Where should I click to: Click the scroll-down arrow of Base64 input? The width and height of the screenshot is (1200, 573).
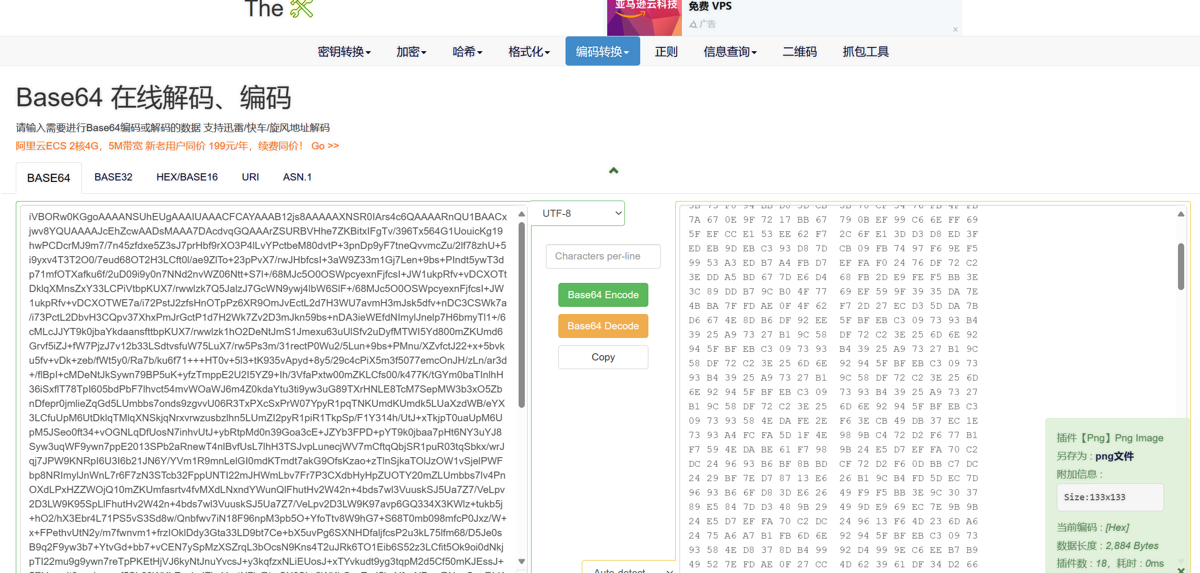[x=521, y=561]
